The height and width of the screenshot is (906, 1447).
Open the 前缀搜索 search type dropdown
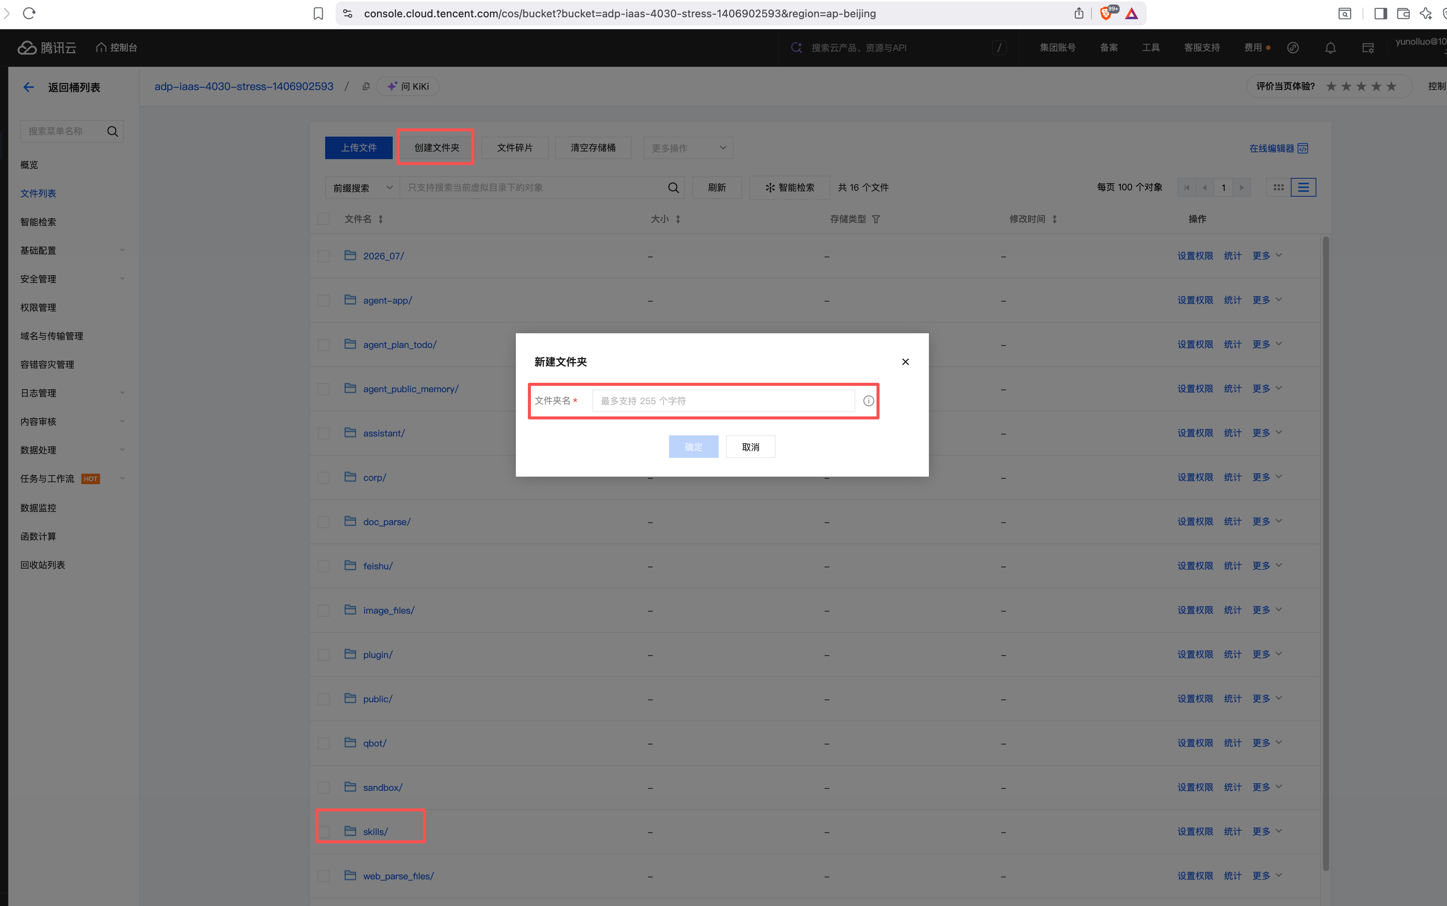tap(363, 188)
